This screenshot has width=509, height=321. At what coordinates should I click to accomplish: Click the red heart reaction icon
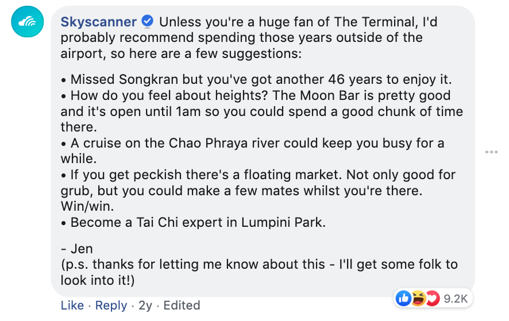coord(431,299)
